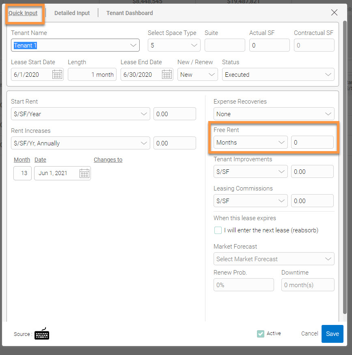The image size is (352, 355).
Task: Switch to the Detailed Input tab
Action: point(72,13)
